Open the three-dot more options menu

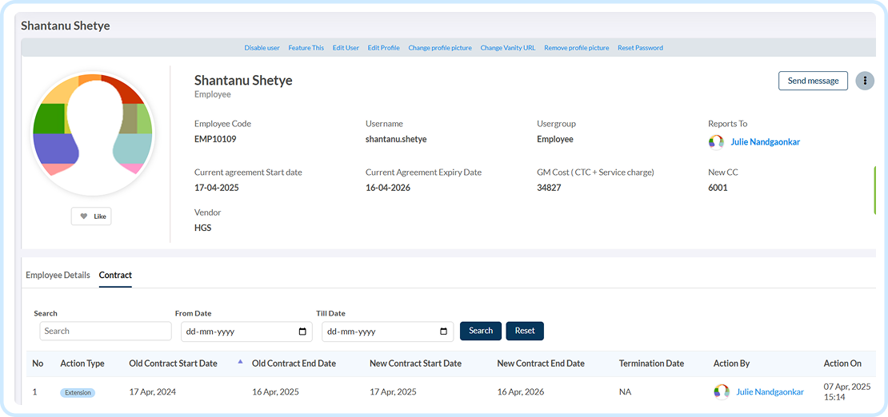[x=864, y=81]
